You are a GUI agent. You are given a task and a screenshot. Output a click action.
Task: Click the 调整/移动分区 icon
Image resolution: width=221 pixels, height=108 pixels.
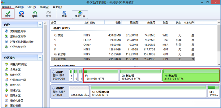pyautogui.click(x=7, y=64)
